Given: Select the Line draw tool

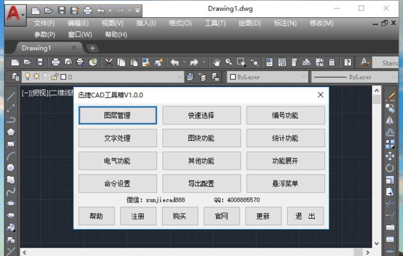Looking at the screenshot, I should 11,97.
